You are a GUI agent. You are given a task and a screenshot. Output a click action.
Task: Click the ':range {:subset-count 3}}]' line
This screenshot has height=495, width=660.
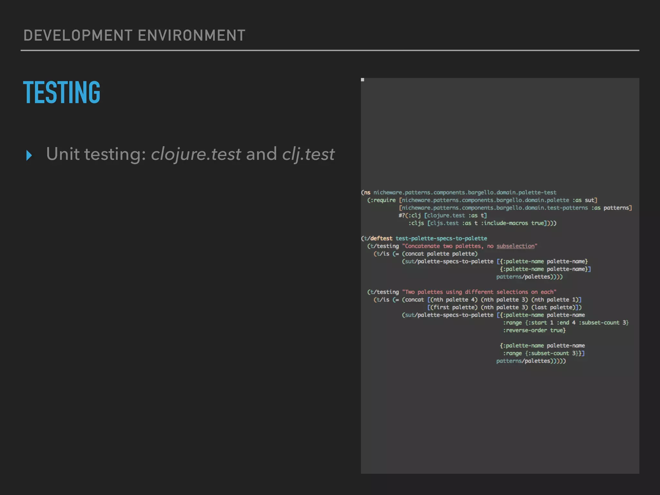pos(544,353)
